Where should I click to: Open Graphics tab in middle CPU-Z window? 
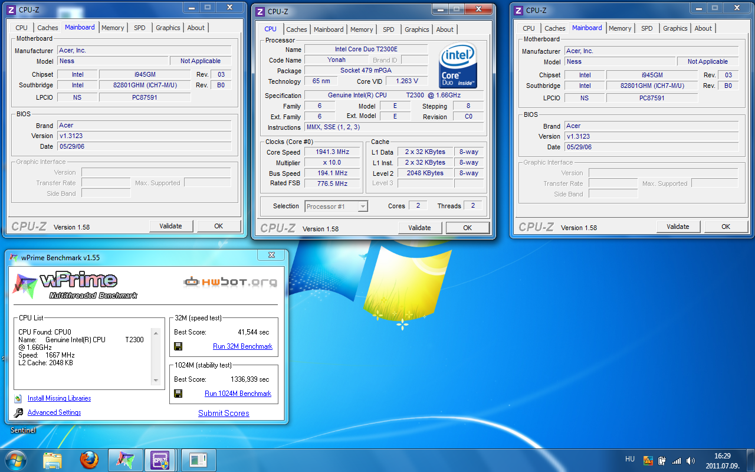pos(417,29)
